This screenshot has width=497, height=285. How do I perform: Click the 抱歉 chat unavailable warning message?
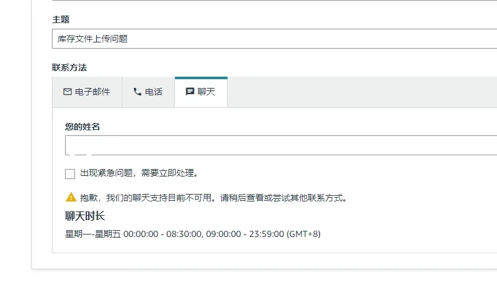point(213,198)
